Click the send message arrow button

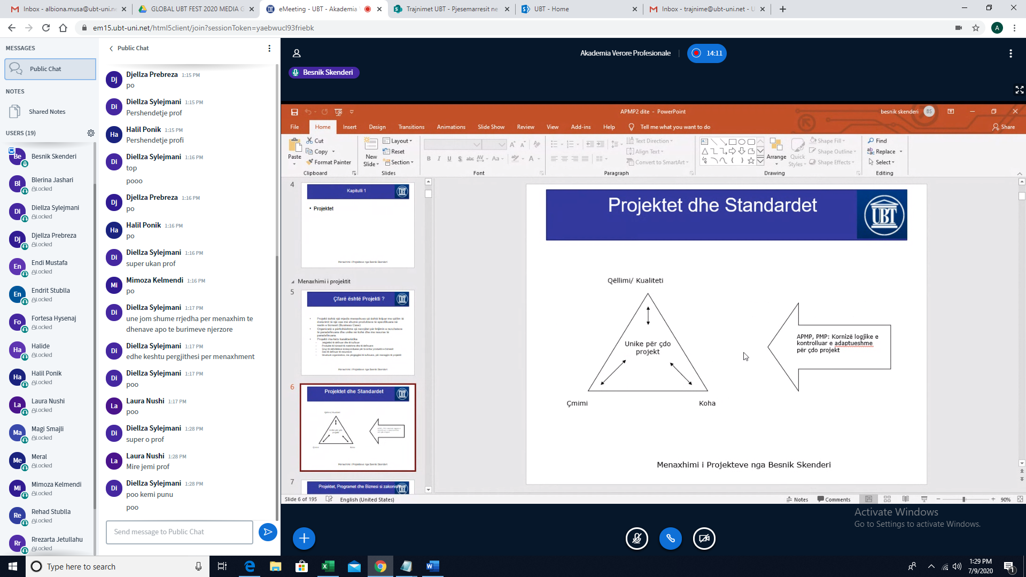click(x=268, y=532)
